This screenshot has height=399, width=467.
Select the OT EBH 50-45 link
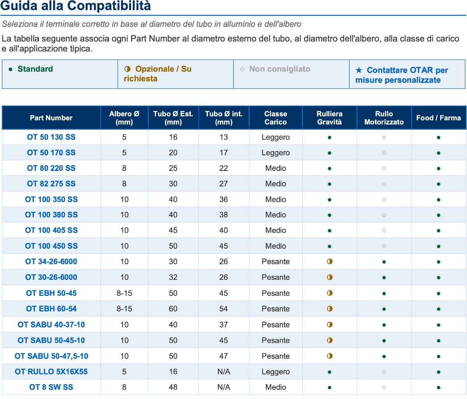(51, 293)
